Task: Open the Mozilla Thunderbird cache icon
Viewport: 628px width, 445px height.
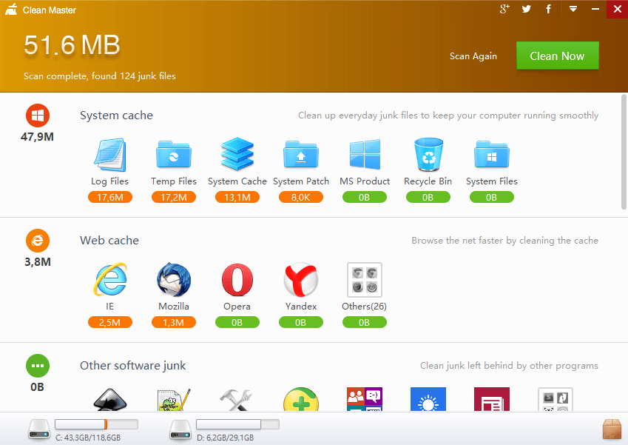Action: pos(173,279)
